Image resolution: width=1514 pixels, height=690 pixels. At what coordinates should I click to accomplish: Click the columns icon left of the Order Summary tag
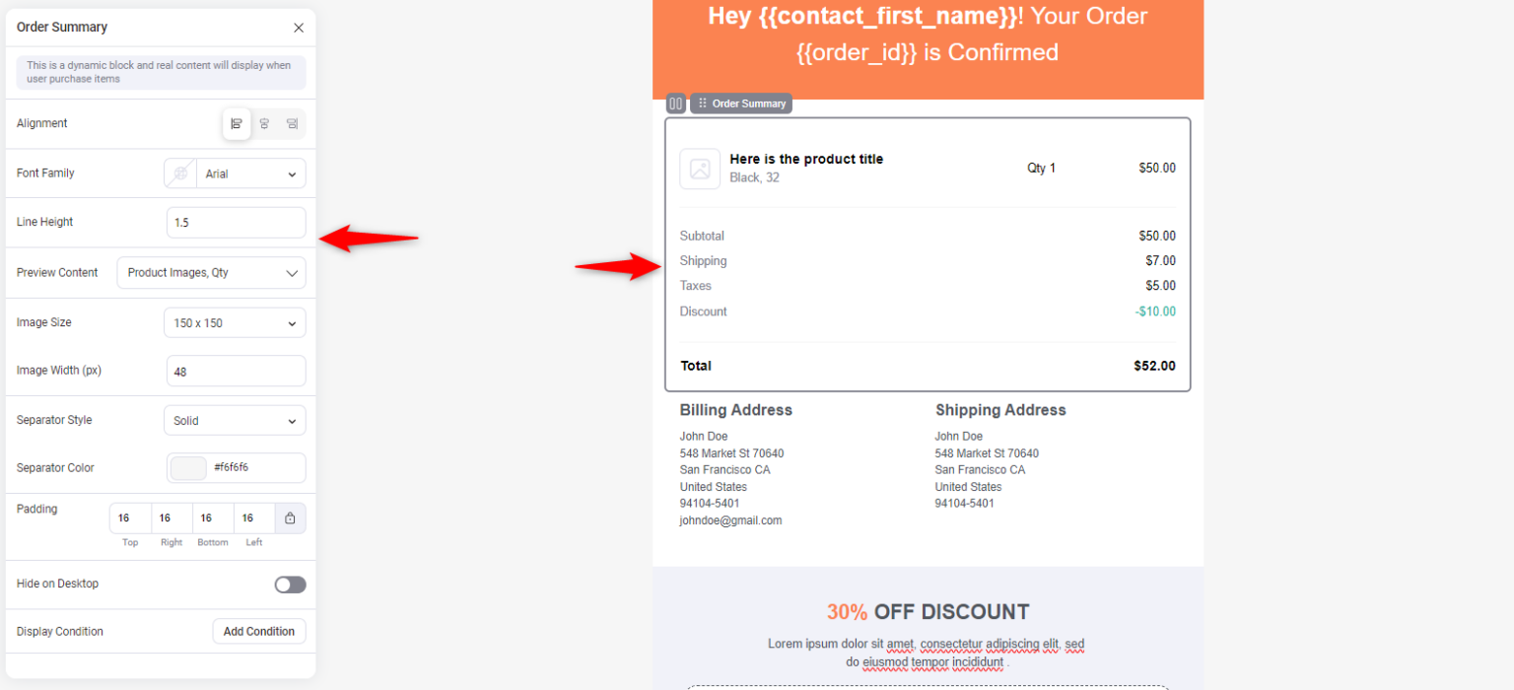676,103
